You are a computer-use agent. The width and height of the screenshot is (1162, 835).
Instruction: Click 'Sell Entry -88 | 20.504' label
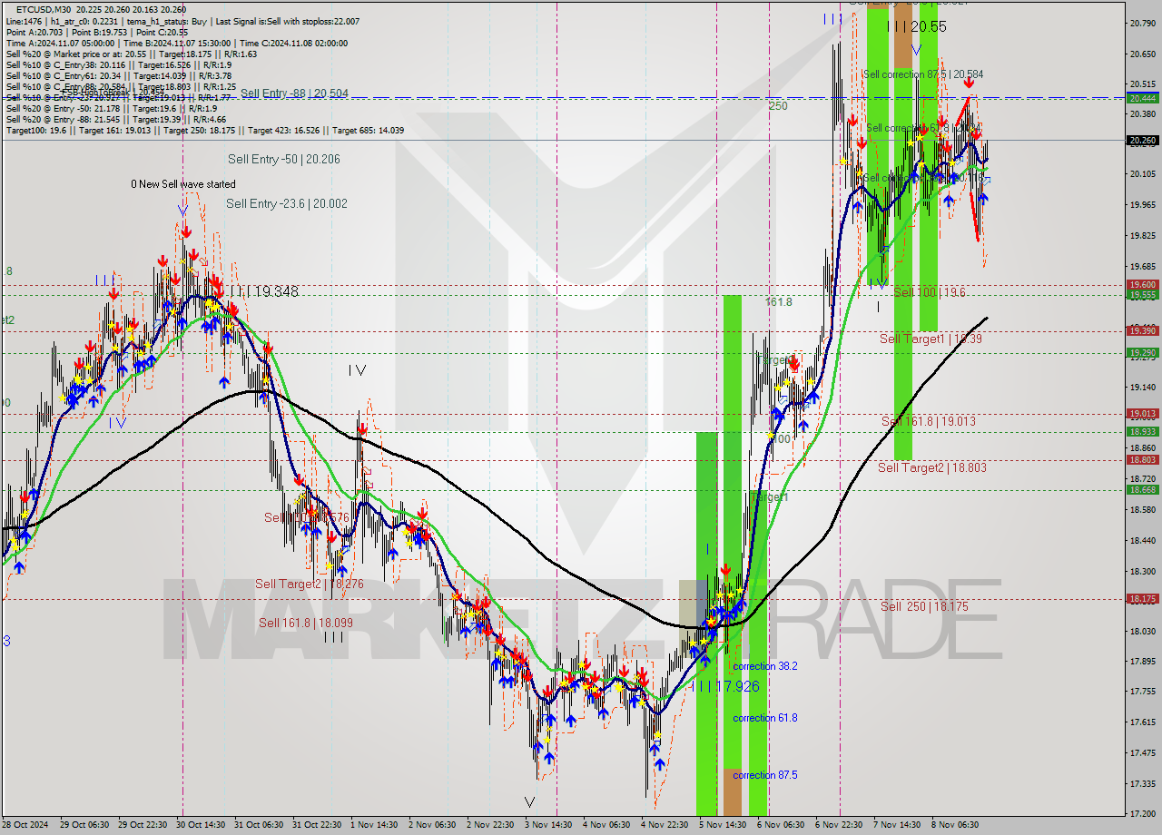[294, 93]
